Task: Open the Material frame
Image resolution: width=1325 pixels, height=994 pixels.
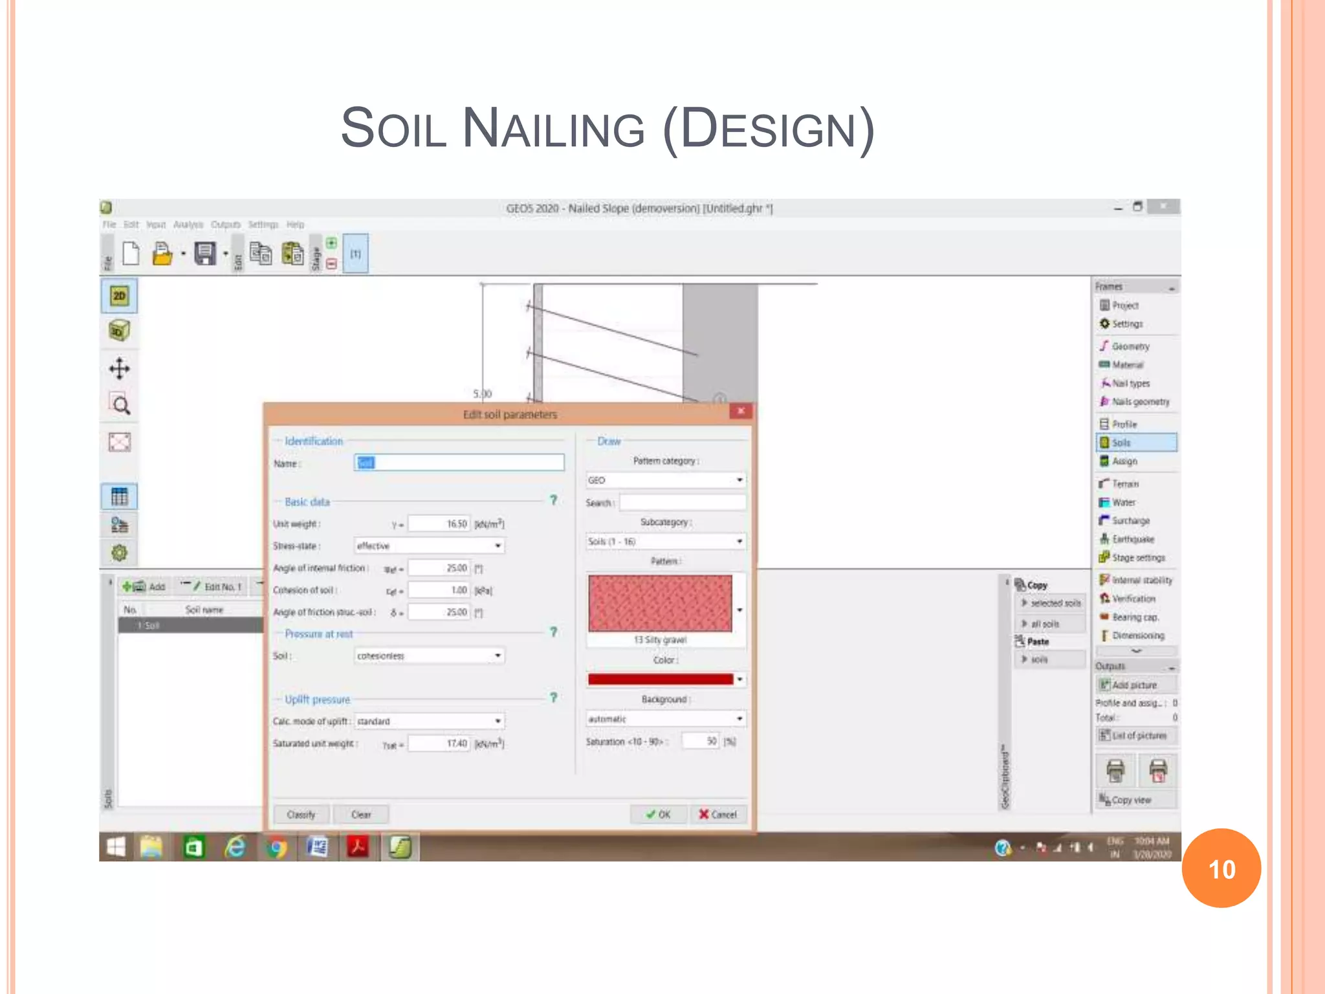Action: pos(1127,365)
